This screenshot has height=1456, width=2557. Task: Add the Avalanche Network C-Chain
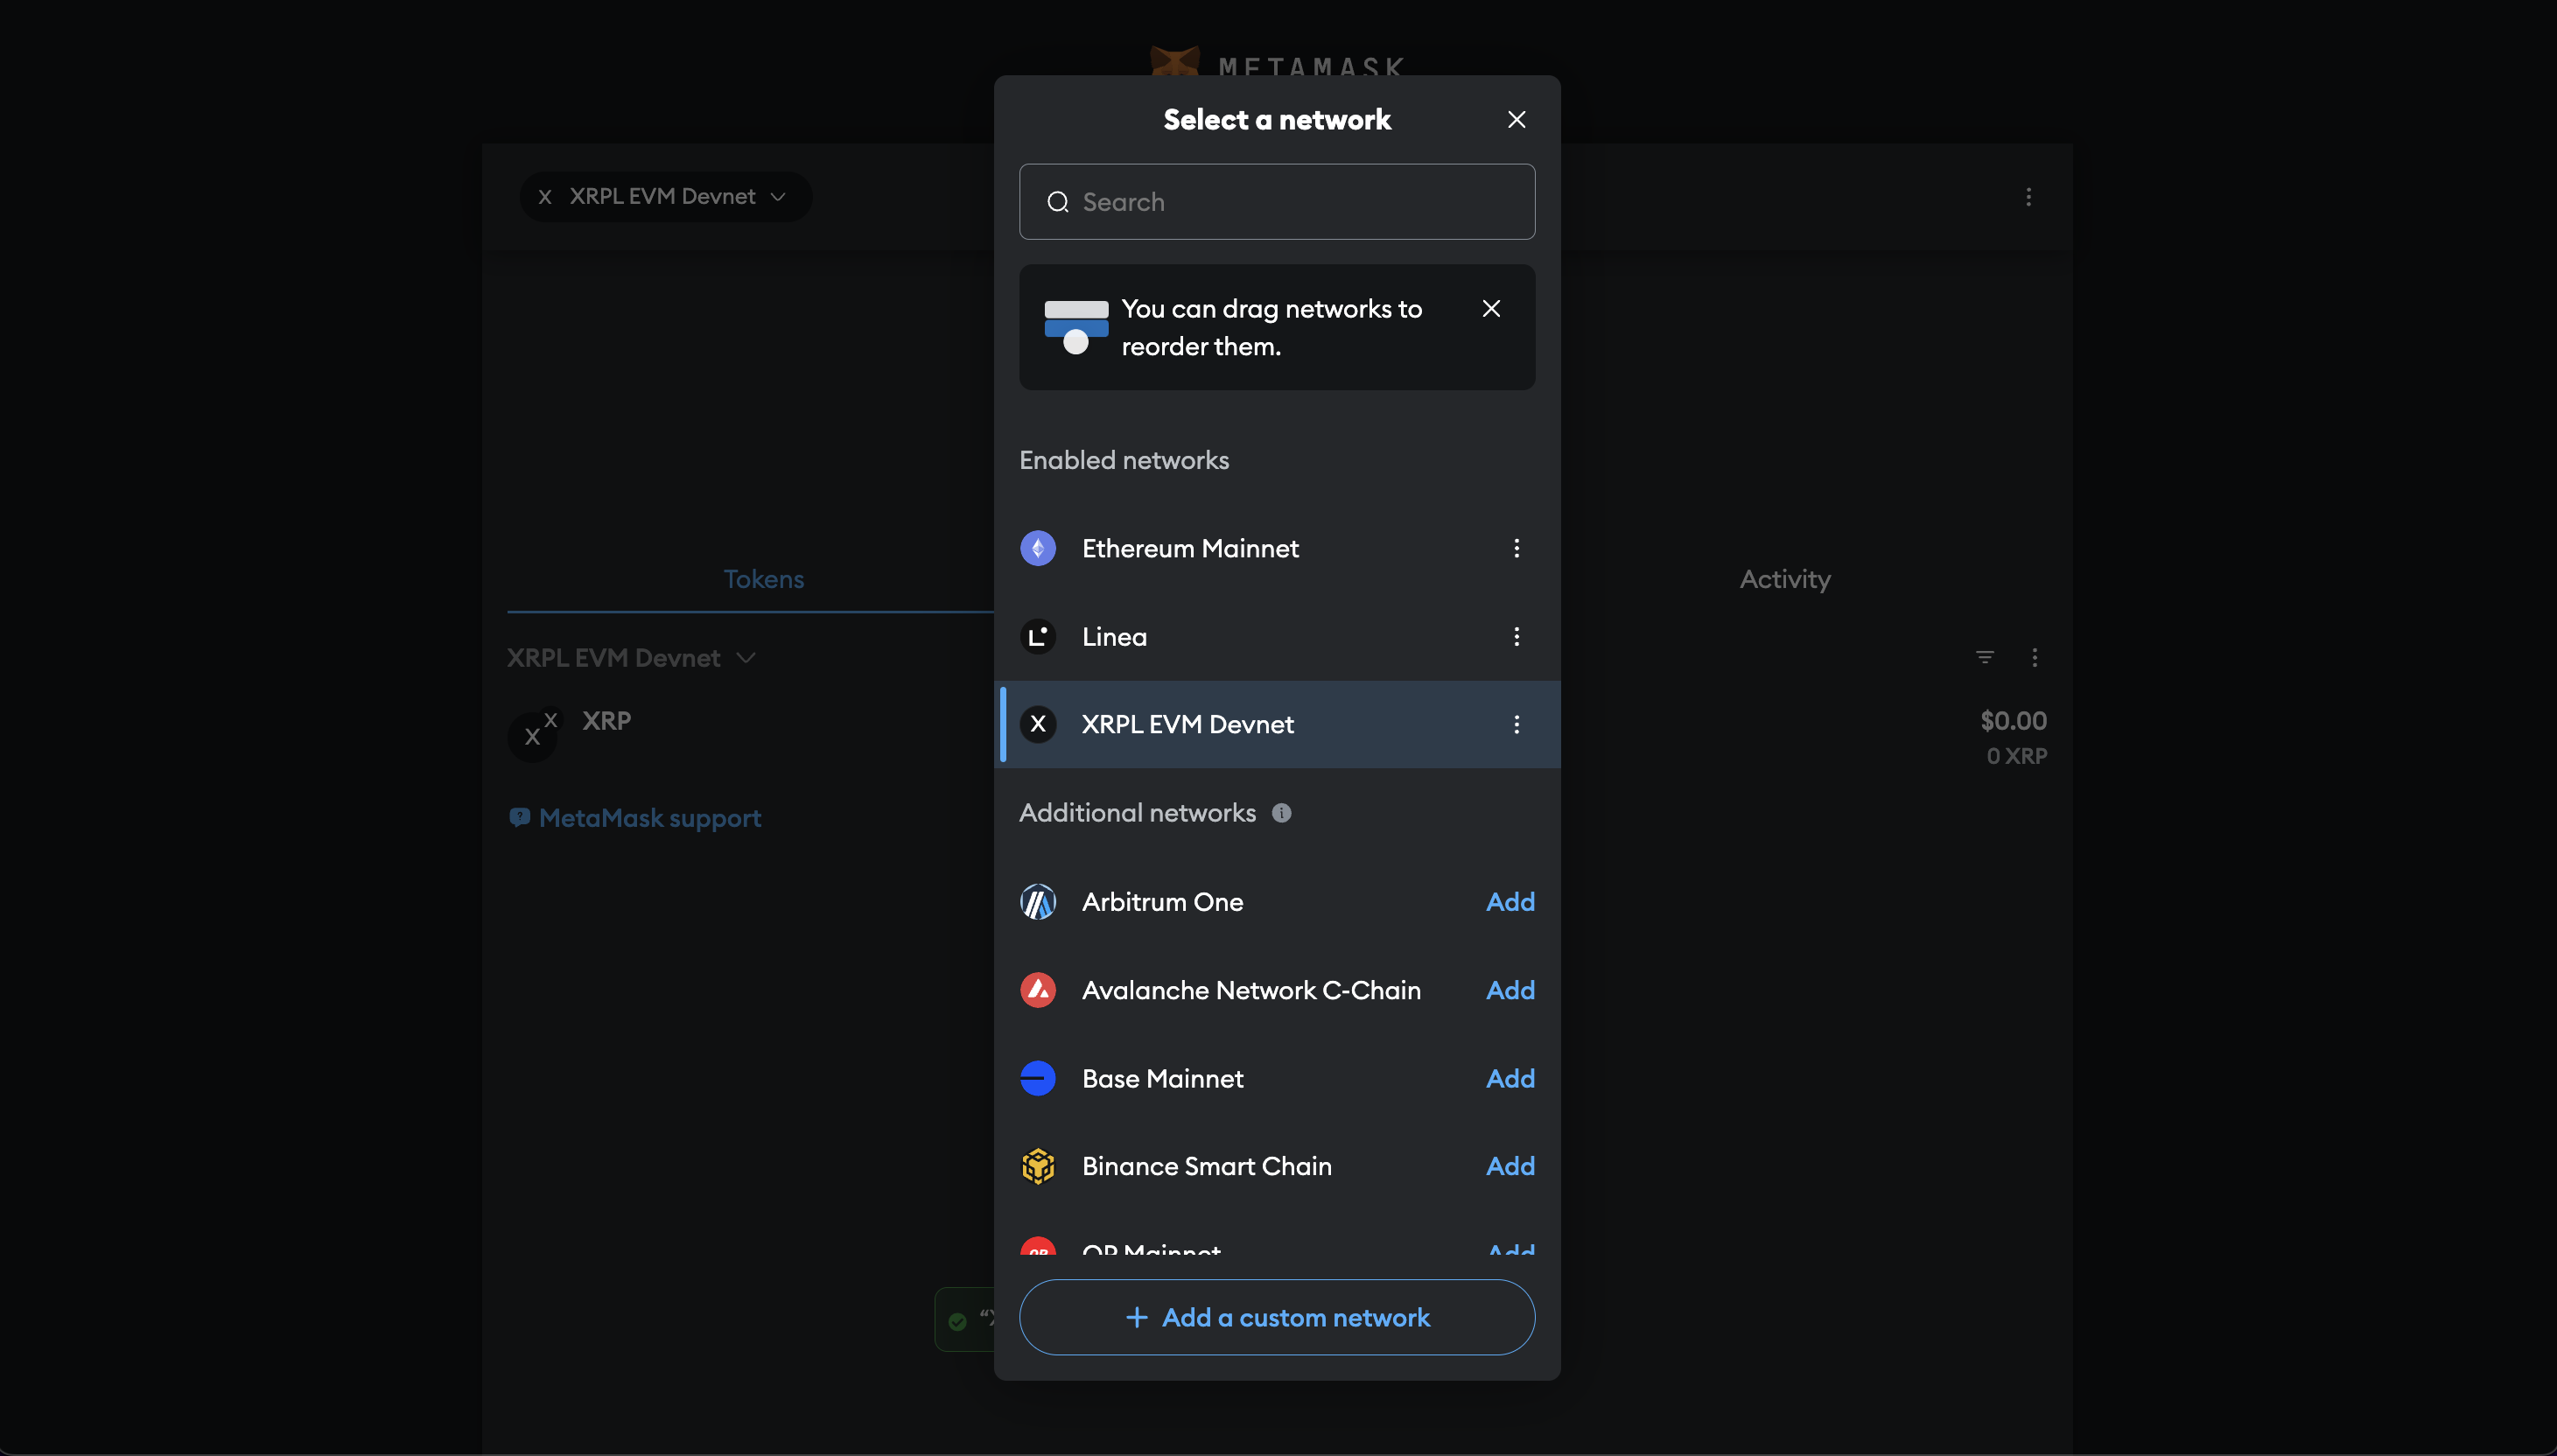coord(1510,990)
